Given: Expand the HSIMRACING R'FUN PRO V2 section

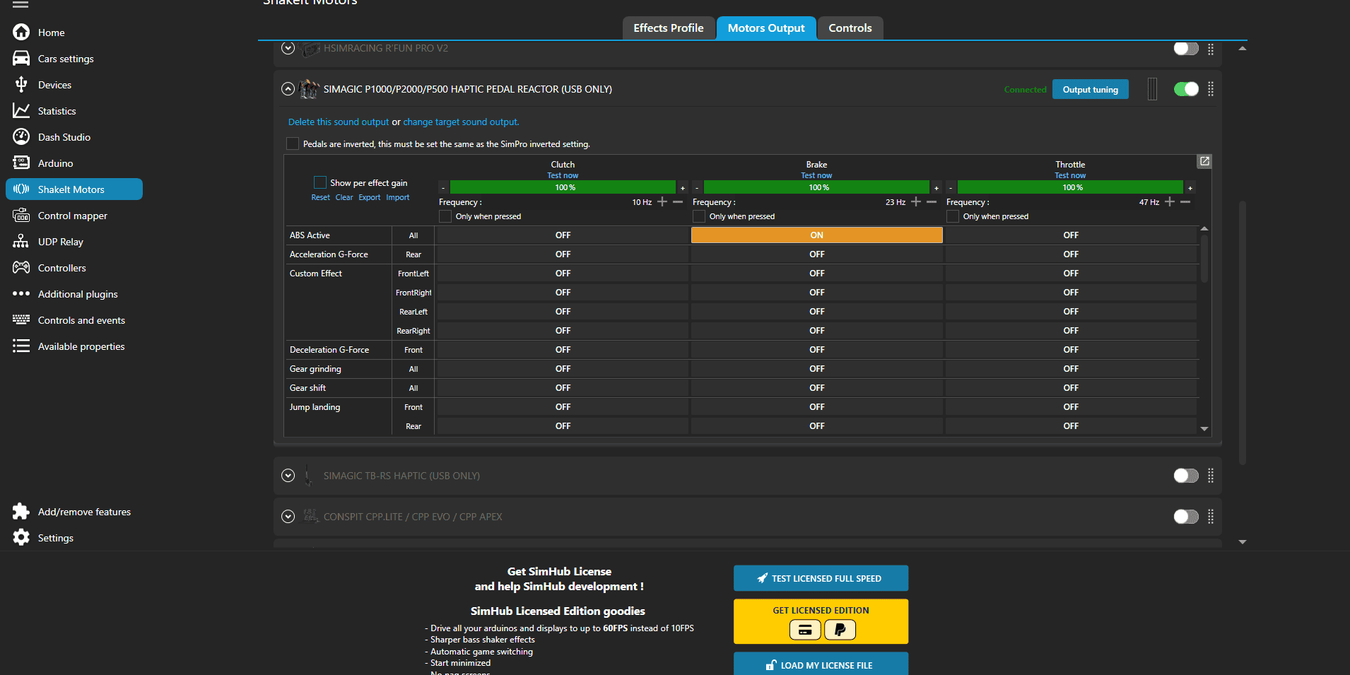Looking at the screenshot, I should [288, 48].
